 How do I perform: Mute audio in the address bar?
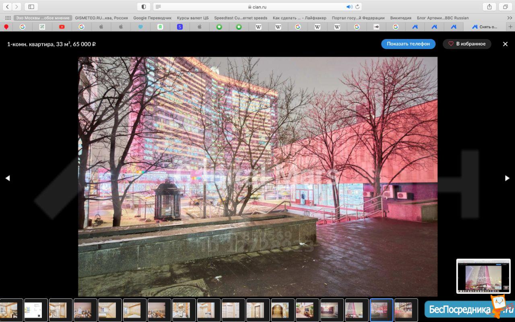tap(349, 7)
